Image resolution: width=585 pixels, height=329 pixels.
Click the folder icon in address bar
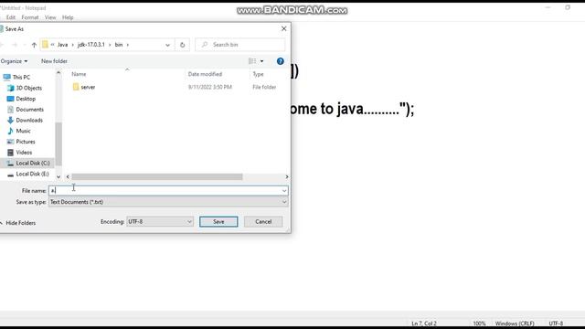45,45
